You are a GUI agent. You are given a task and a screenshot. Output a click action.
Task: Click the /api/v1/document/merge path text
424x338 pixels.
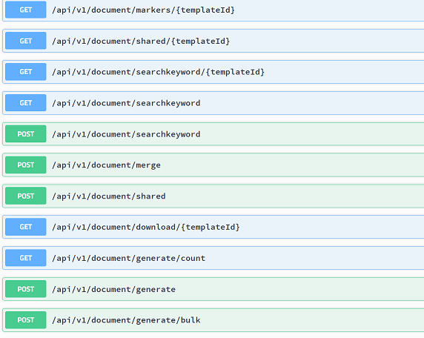106,165
